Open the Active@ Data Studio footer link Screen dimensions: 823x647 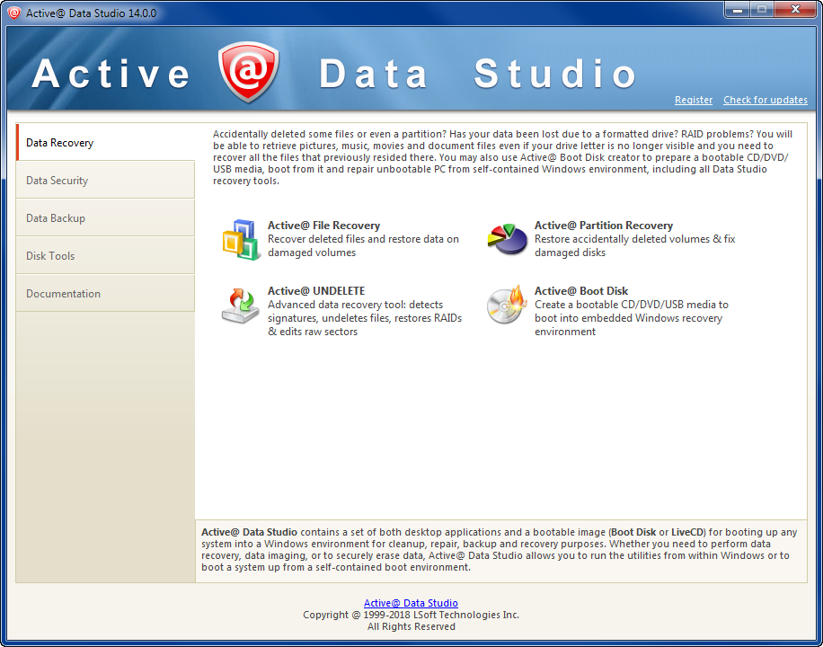pyautogui.click(x=411, y=603)
